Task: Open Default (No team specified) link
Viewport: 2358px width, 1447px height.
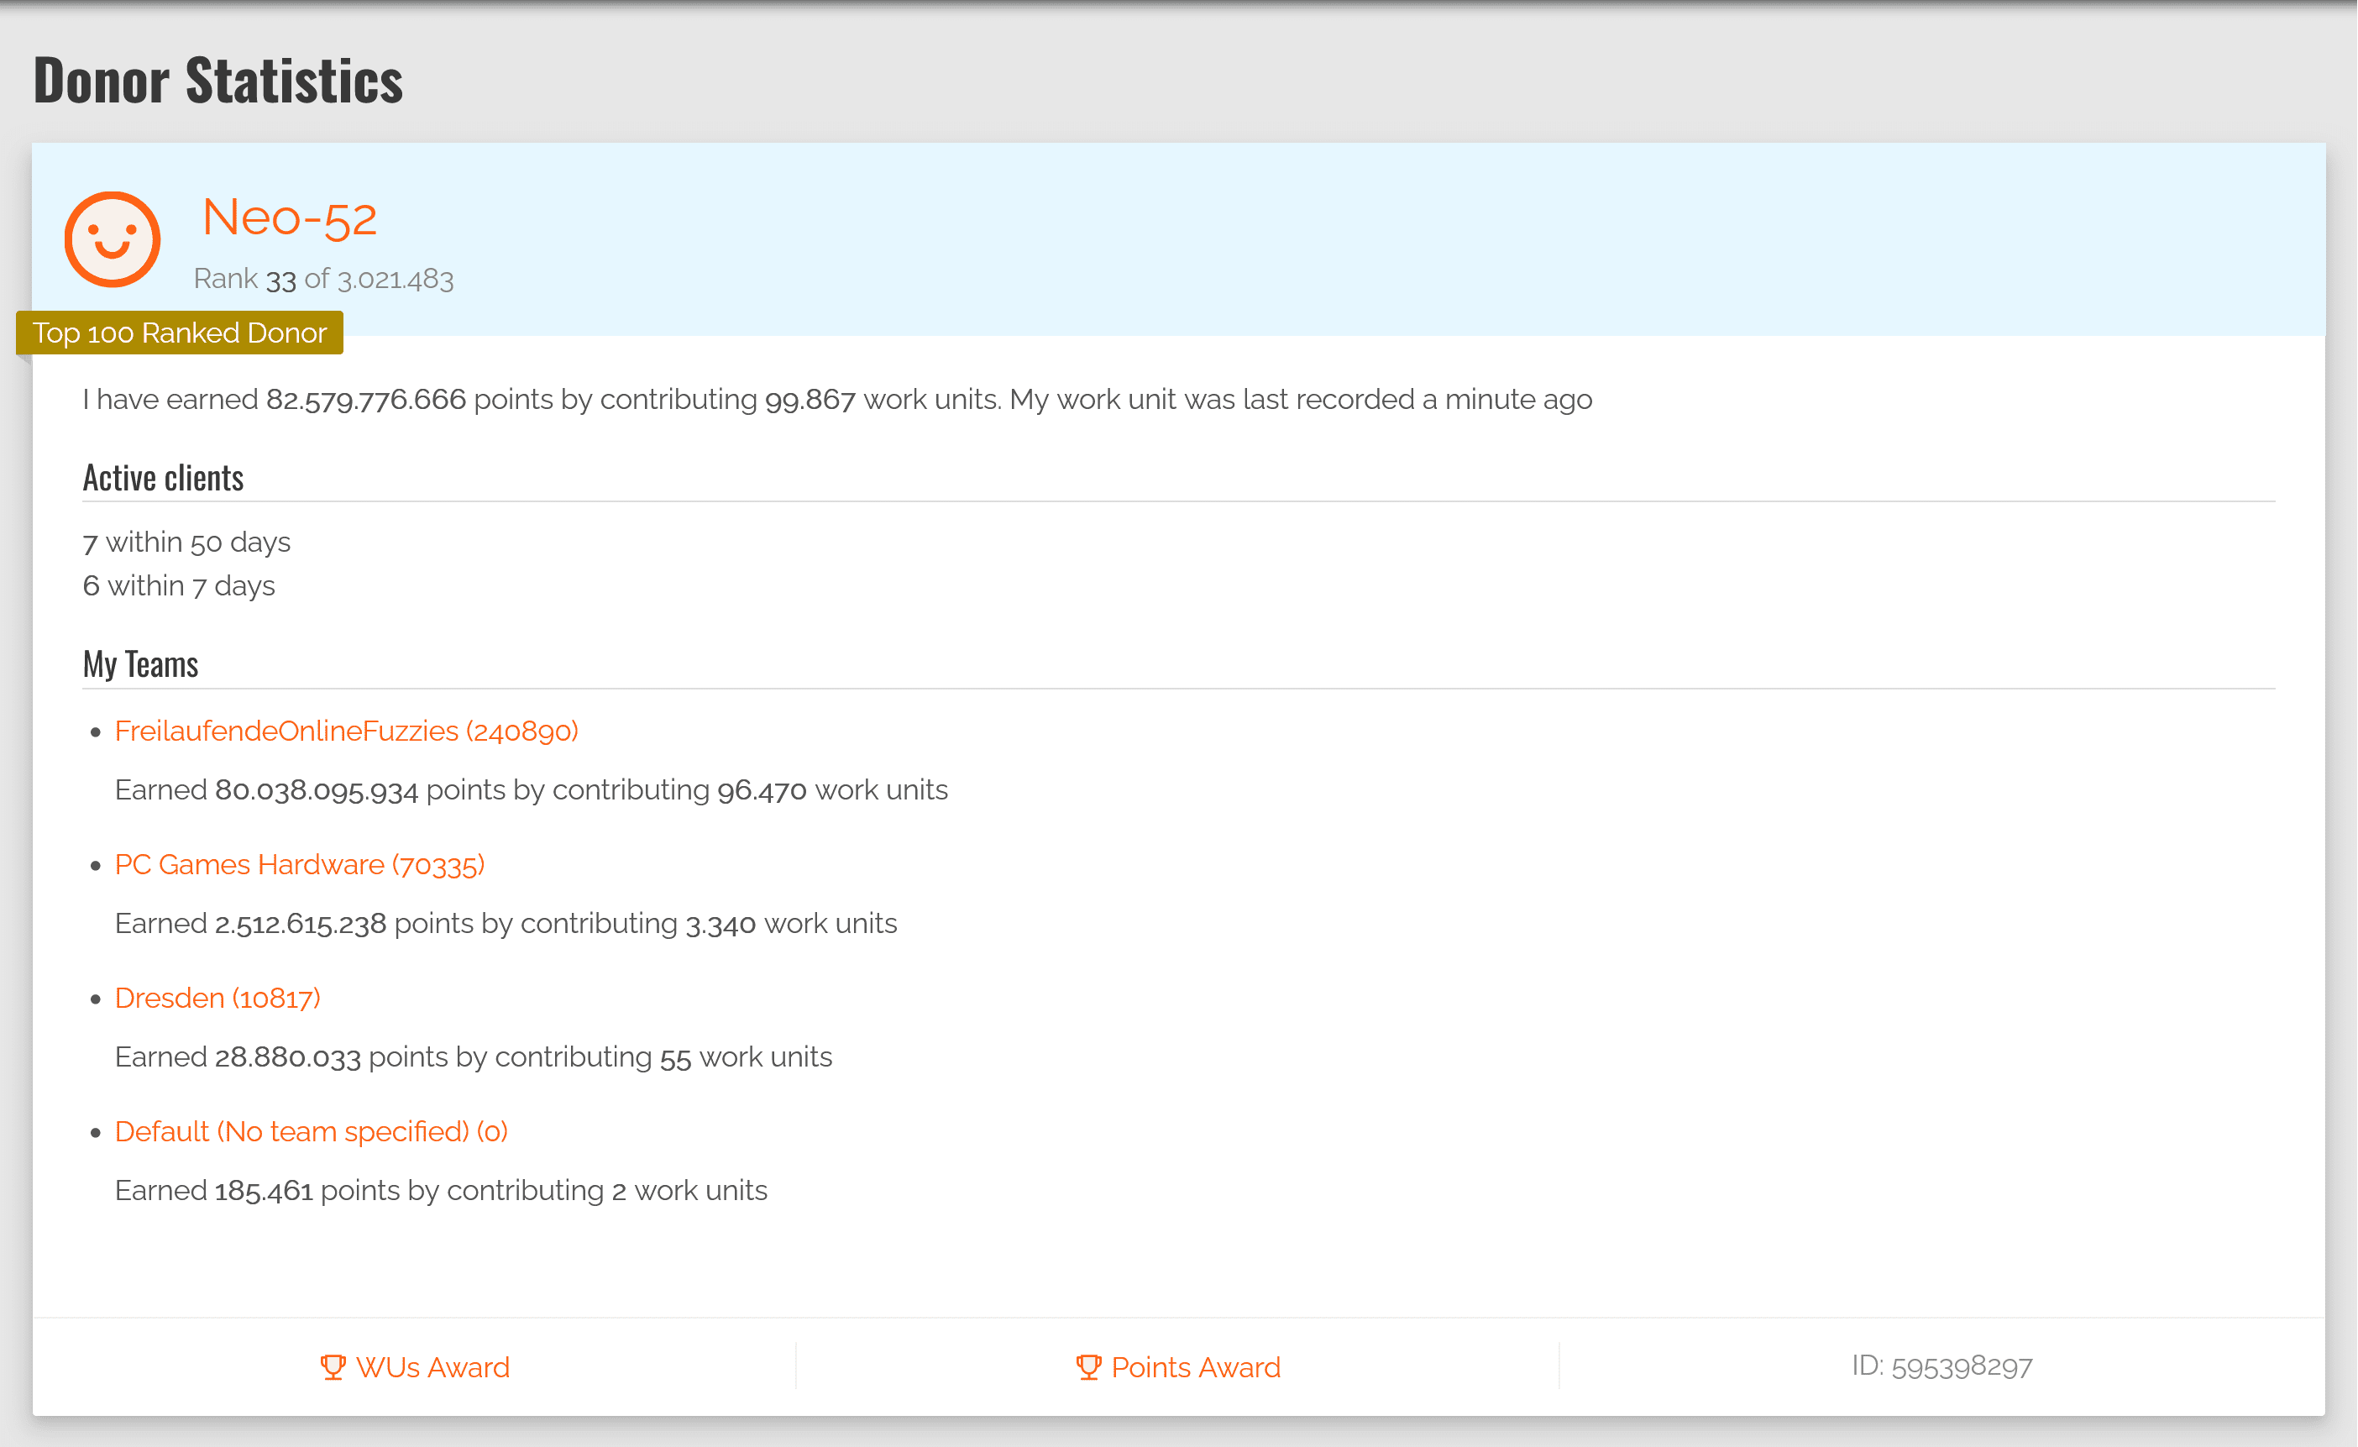Action: [311, 1132]
